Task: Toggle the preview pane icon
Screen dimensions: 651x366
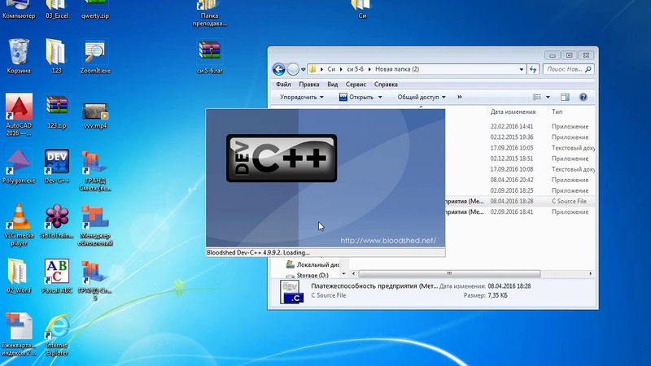Action: tap(565, 97)
